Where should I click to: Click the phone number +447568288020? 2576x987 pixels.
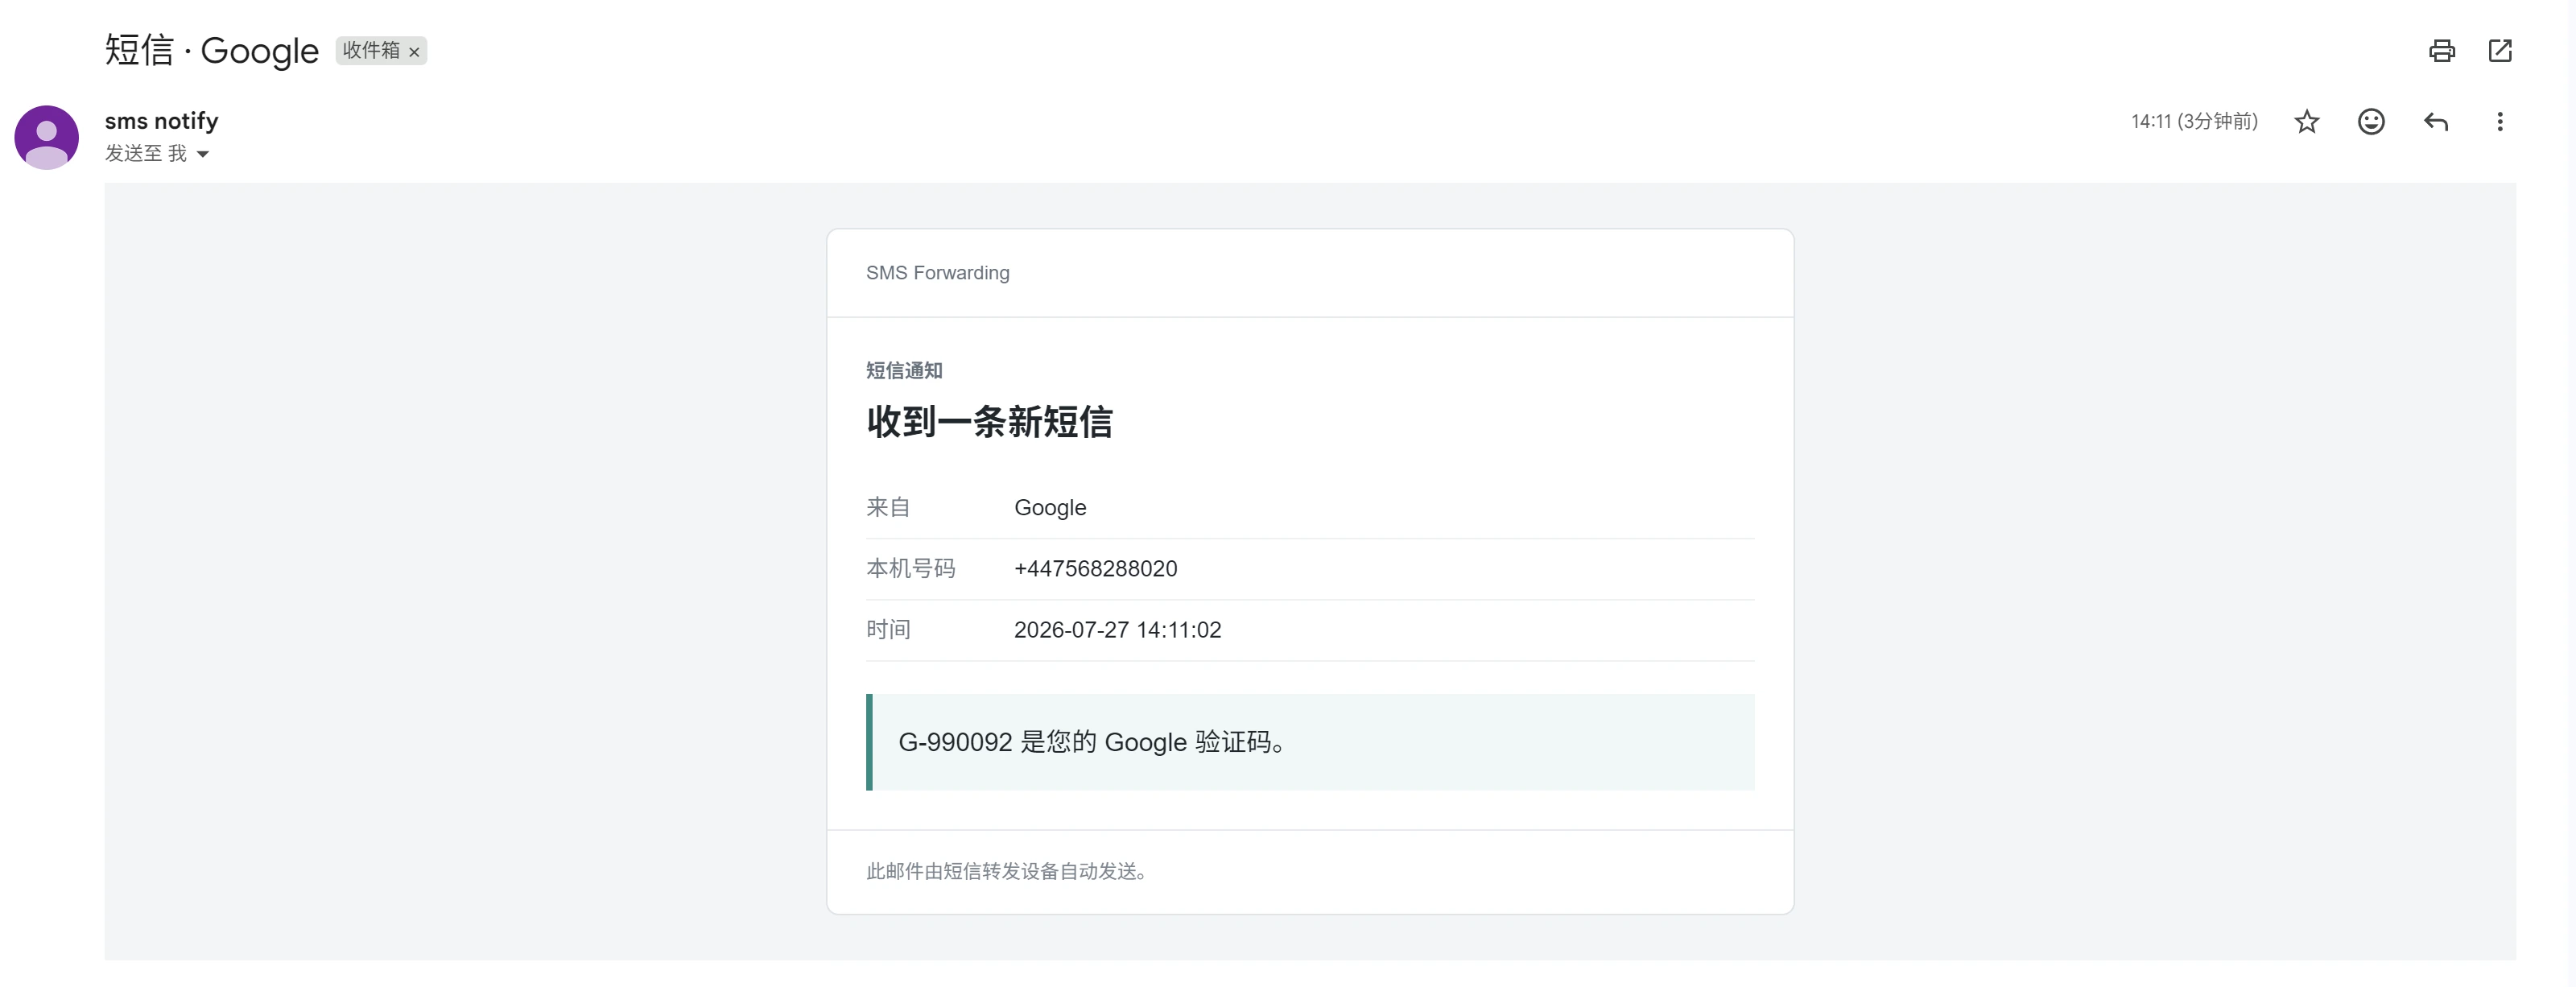[x=1095, y=569]
